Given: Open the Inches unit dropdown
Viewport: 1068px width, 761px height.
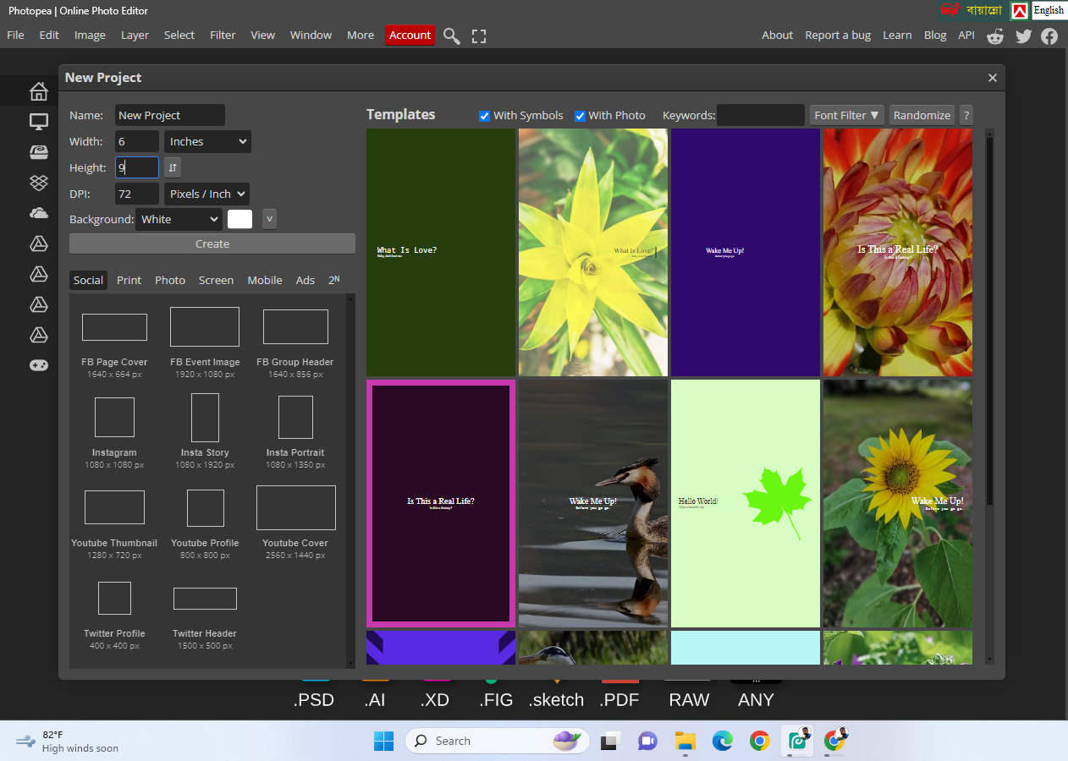Looking at the screenshot, I should [x=207, y=141].
